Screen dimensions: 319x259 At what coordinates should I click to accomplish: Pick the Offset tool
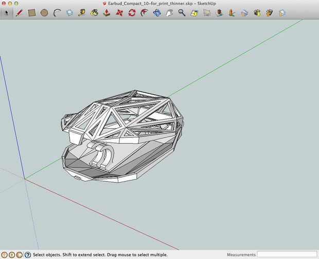click(144, 13)
